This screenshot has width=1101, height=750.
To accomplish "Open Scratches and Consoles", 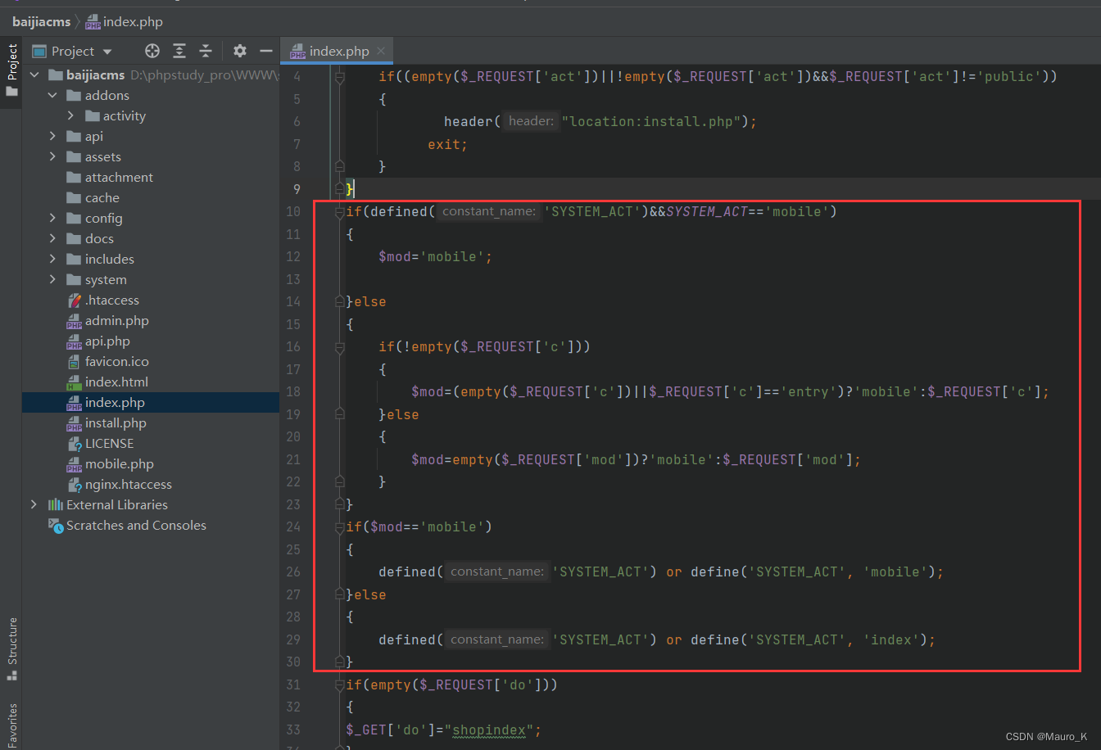I will coord(136,526).
